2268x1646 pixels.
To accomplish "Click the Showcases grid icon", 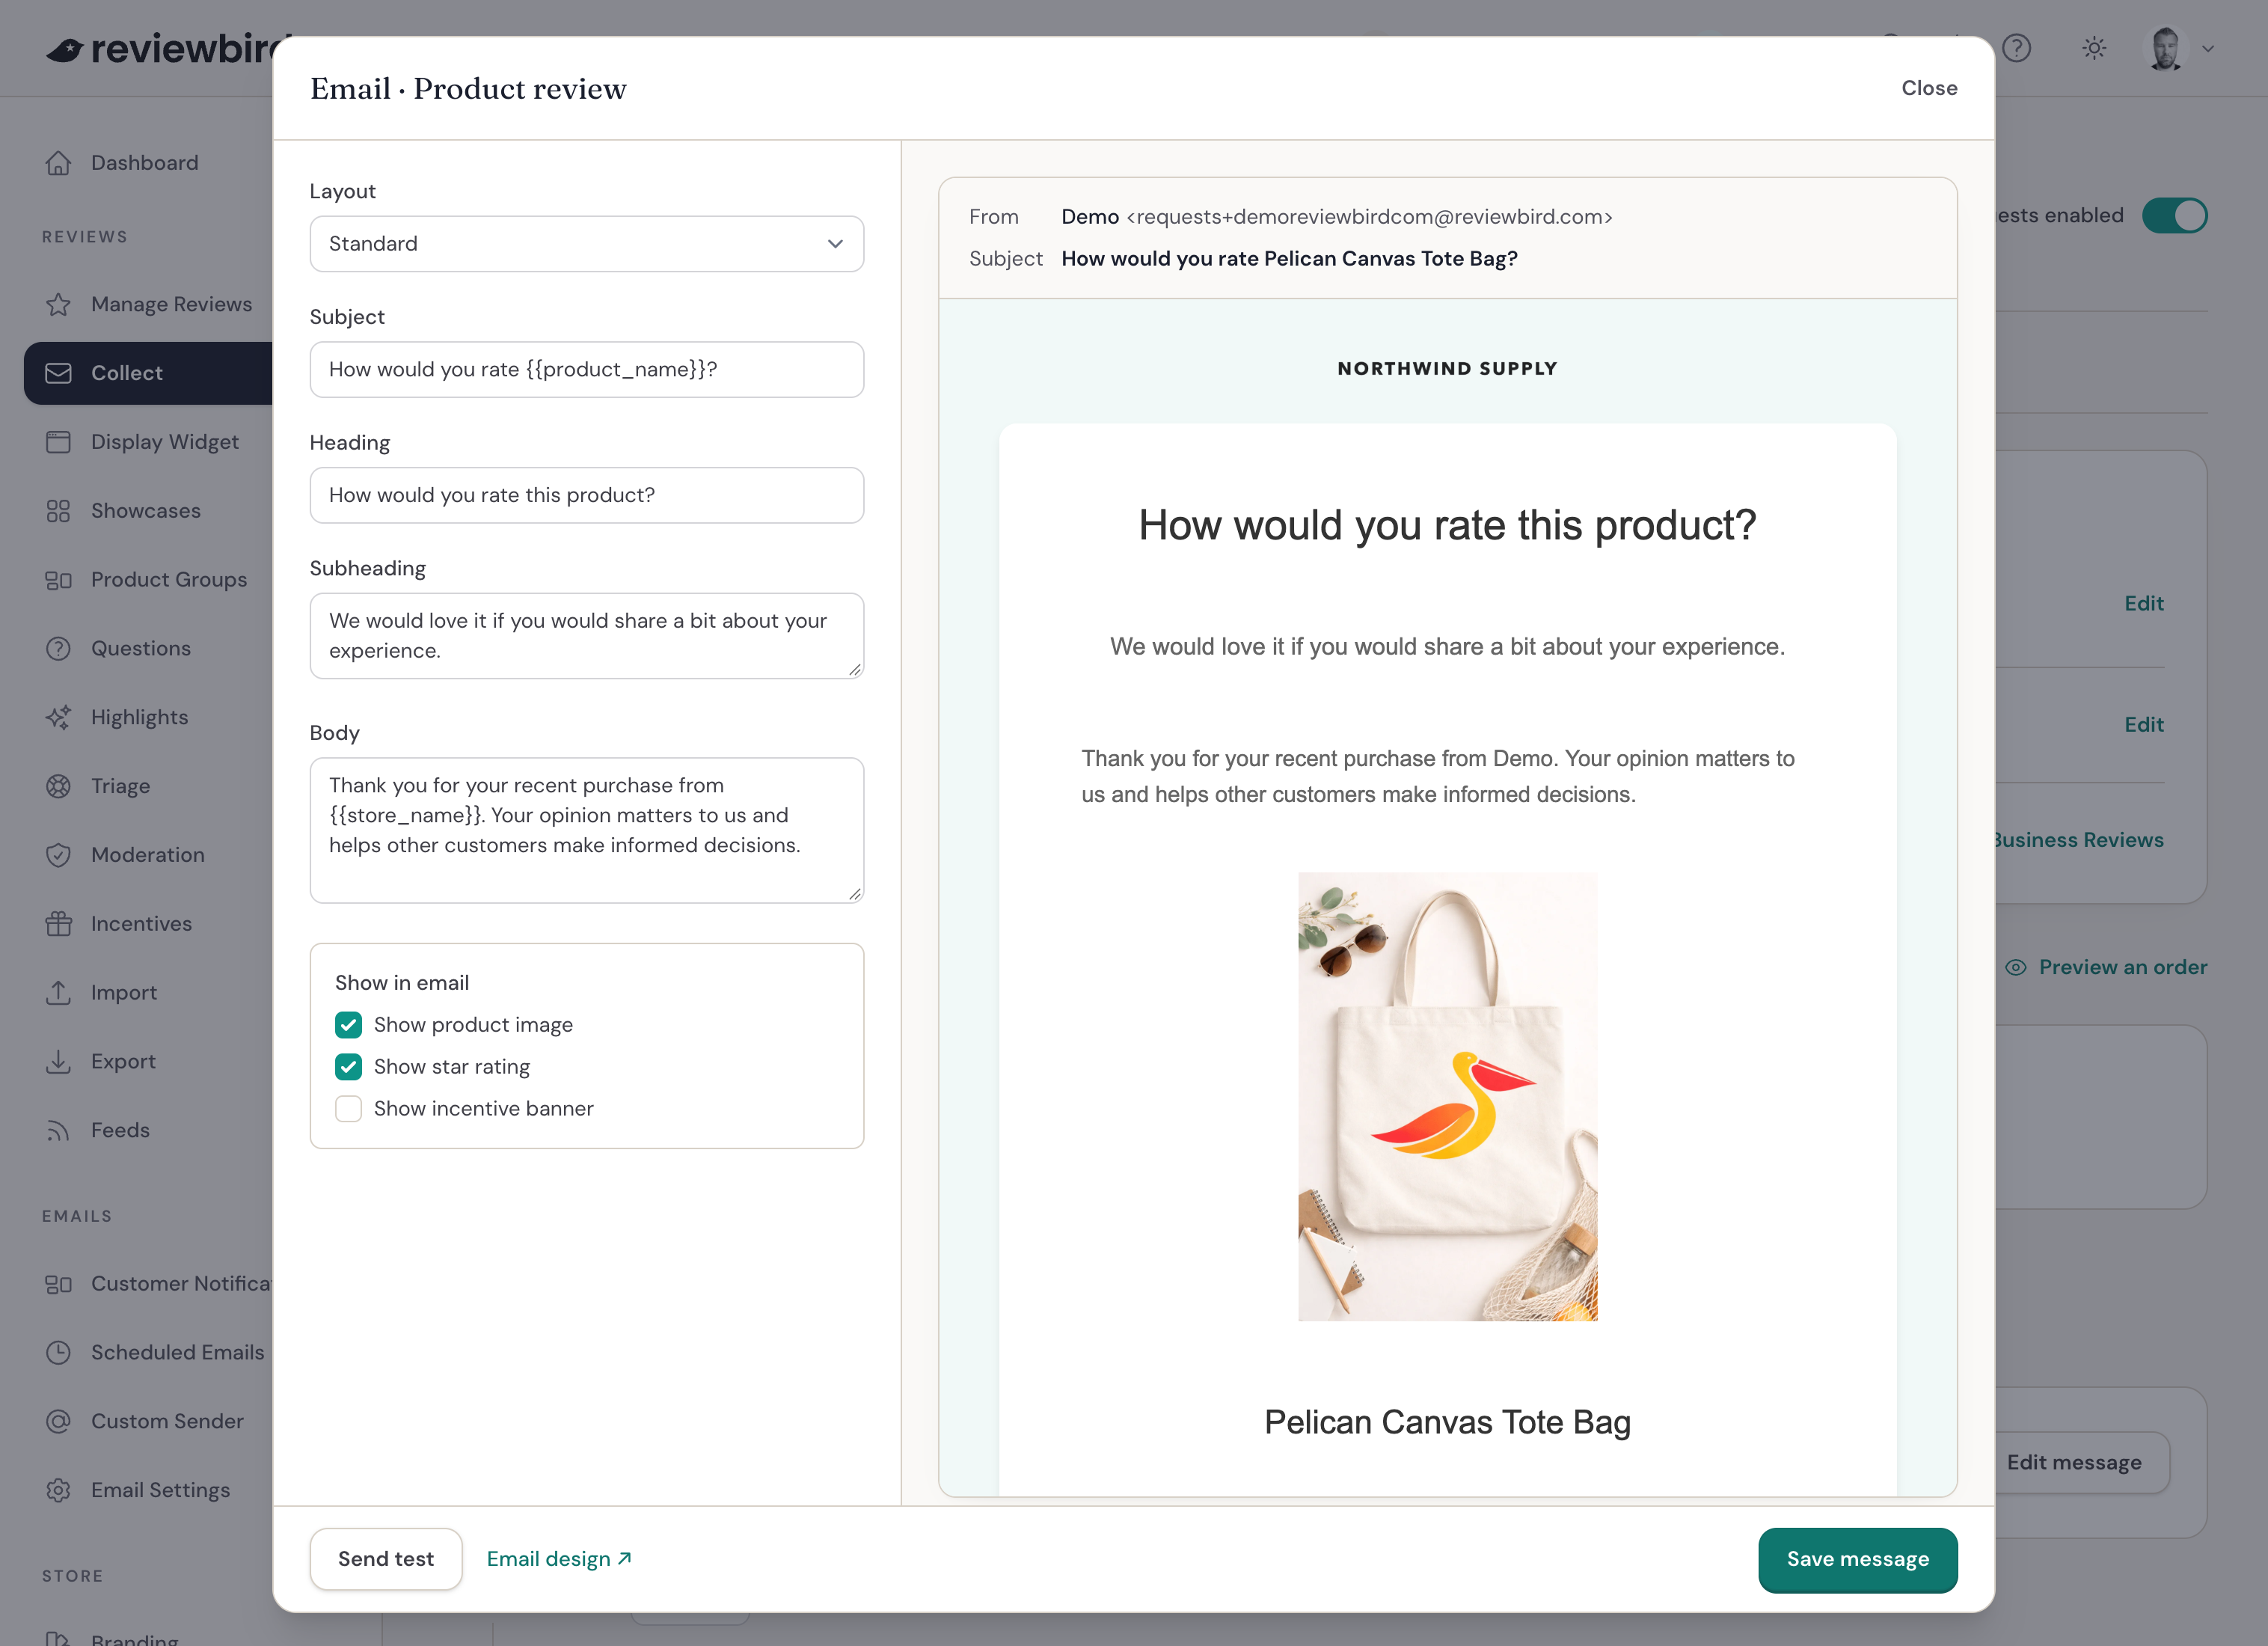I will 58,511.
